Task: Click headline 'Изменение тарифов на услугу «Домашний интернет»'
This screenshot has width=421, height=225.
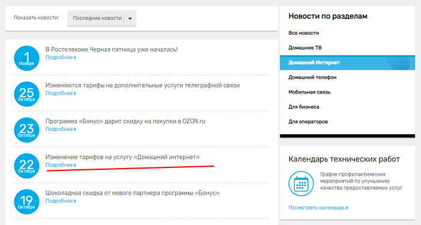Action: pos(123,157)
